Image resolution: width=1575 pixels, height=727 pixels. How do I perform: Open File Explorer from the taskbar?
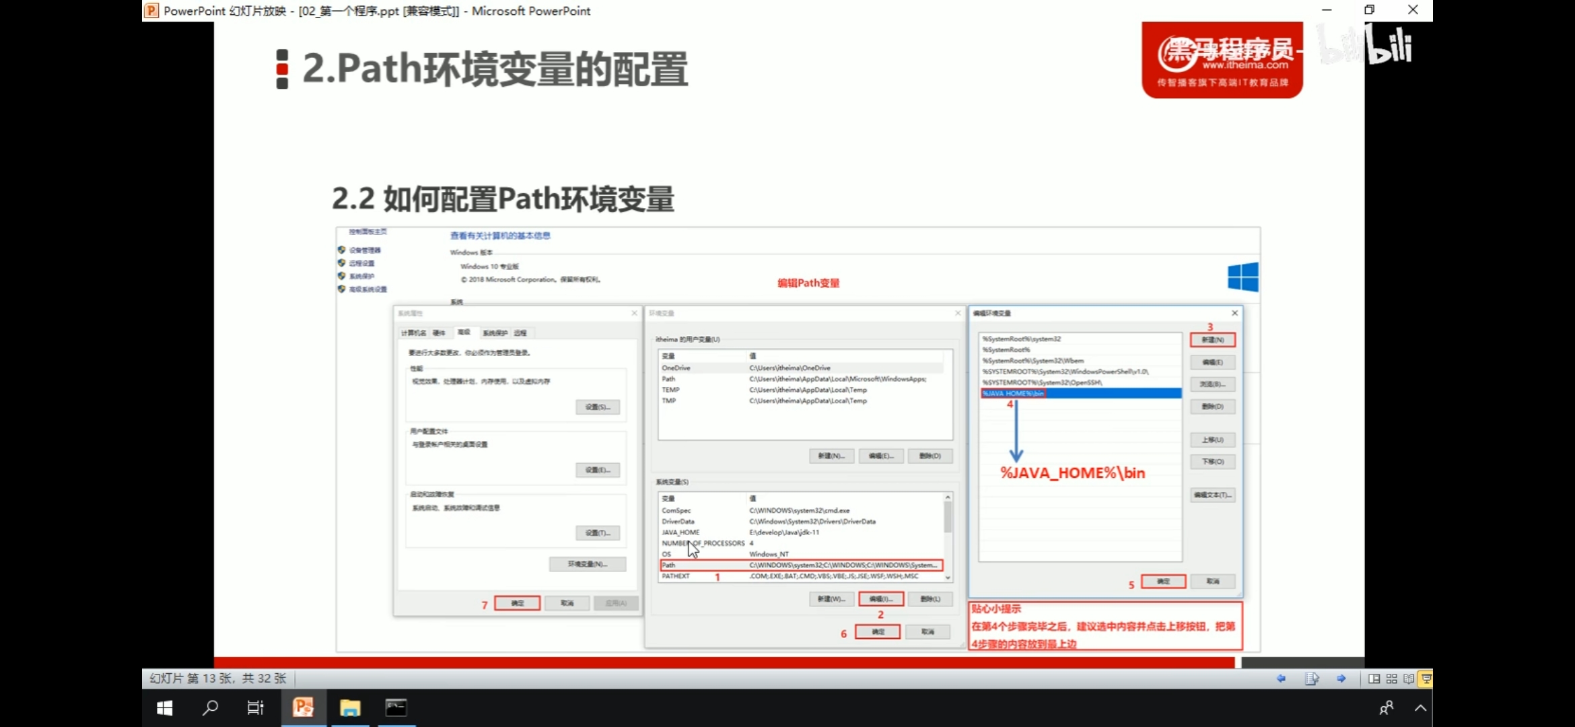point(350,707)
